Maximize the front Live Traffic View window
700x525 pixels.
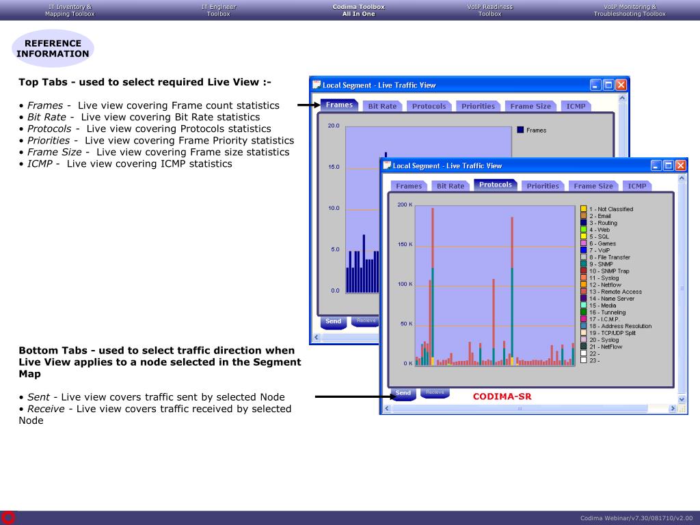[669, 165]
